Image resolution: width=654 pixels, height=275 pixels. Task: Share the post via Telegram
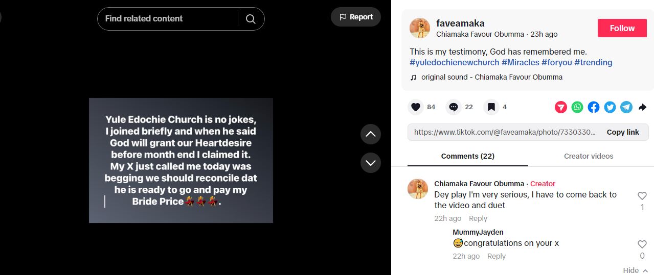coord(626,107)
